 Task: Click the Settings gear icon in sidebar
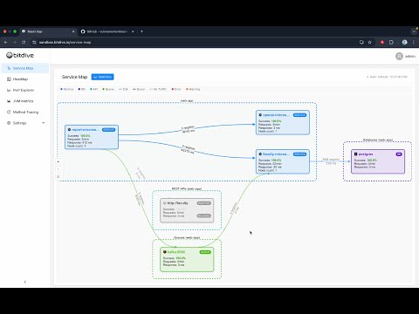[9, 123]
